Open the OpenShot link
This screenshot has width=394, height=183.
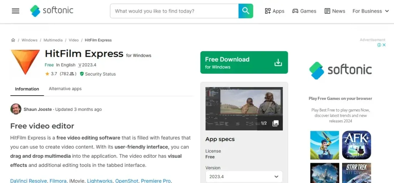127,181
